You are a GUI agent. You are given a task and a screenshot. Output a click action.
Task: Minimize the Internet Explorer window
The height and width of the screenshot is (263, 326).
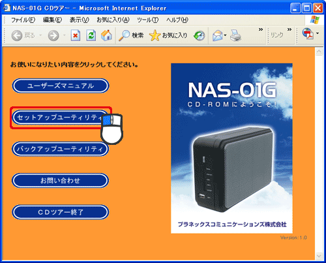click(x=295, y=8)
